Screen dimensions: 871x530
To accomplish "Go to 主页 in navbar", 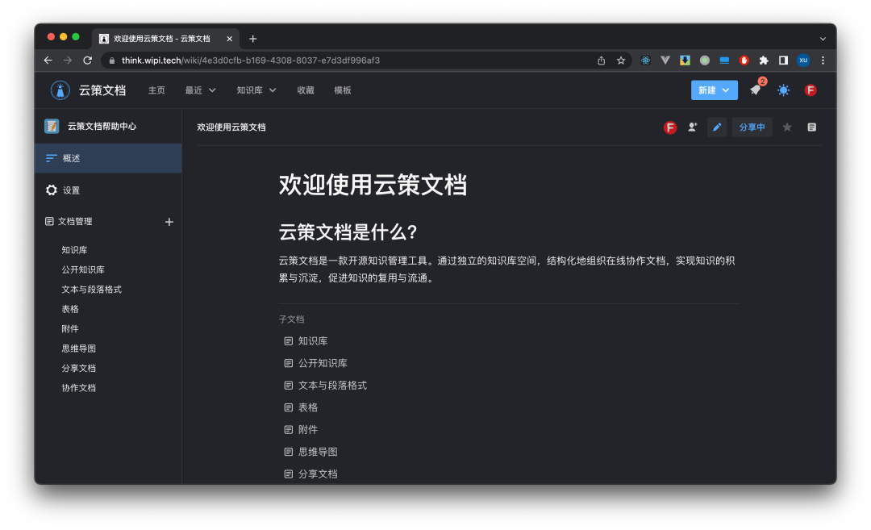I will pyautogui.click(x=156, y=90).
